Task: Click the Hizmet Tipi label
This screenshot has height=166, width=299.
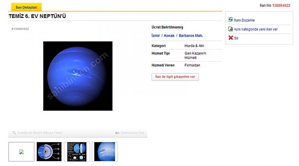Action: pos(160,53)
